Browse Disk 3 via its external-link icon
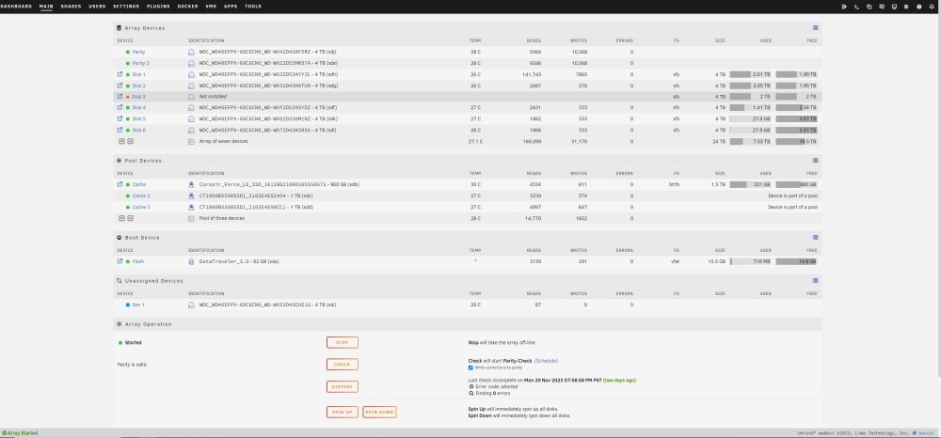Viewport: 941px width, 438px height. pyautogui.click(x=120, y=97)
